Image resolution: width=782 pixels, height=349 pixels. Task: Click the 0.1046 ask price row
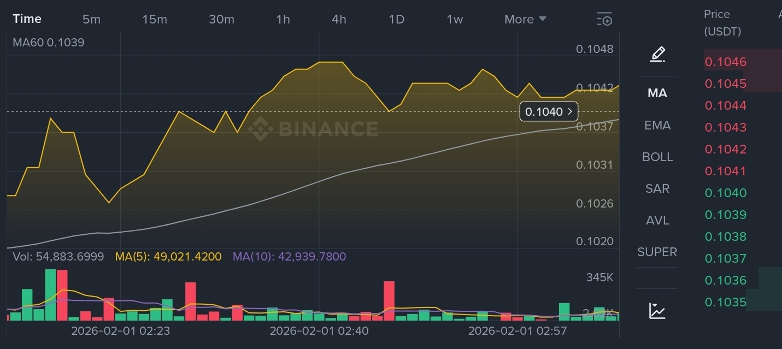[726, 62]
